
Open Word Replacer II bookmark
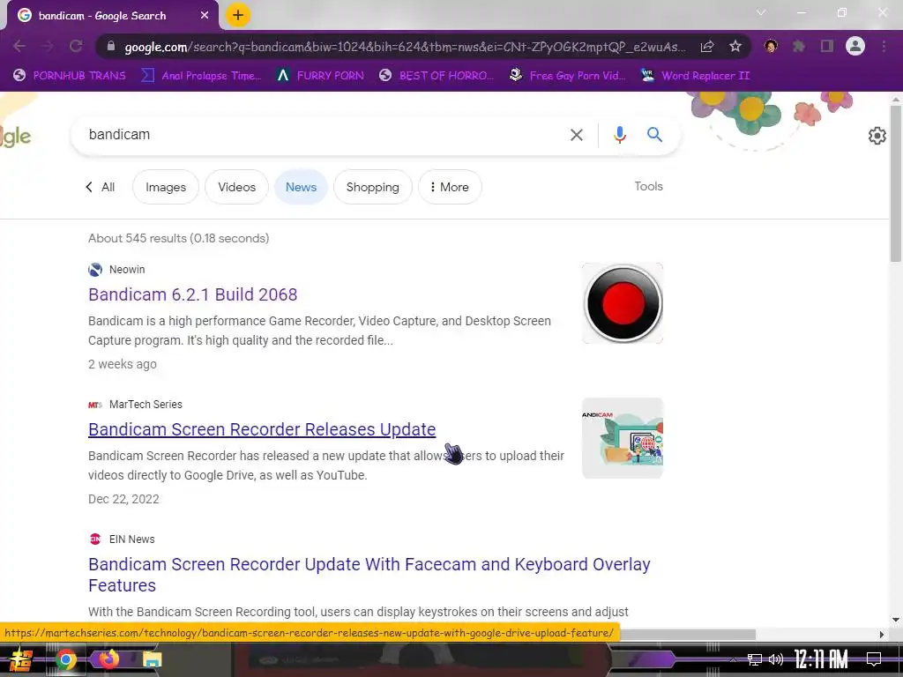696,76
